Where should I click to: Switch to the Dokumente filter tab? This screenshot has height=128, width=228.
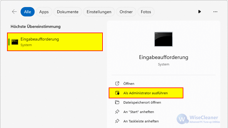(68, 12)
